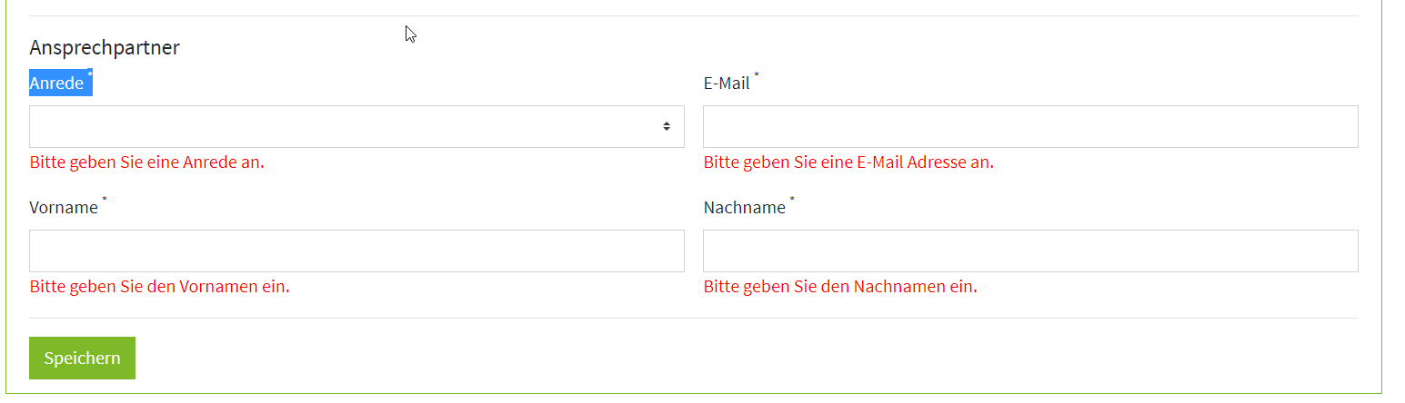Focus the E-Mail input field

[1030, 126]
